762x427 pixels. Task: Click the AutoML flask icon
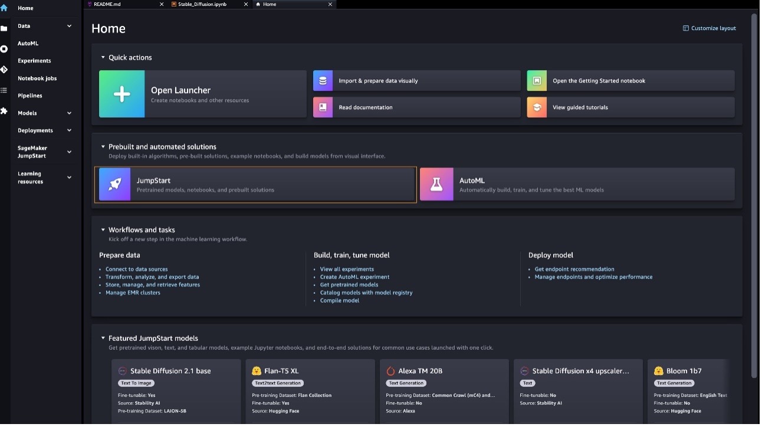pos(436,185)
